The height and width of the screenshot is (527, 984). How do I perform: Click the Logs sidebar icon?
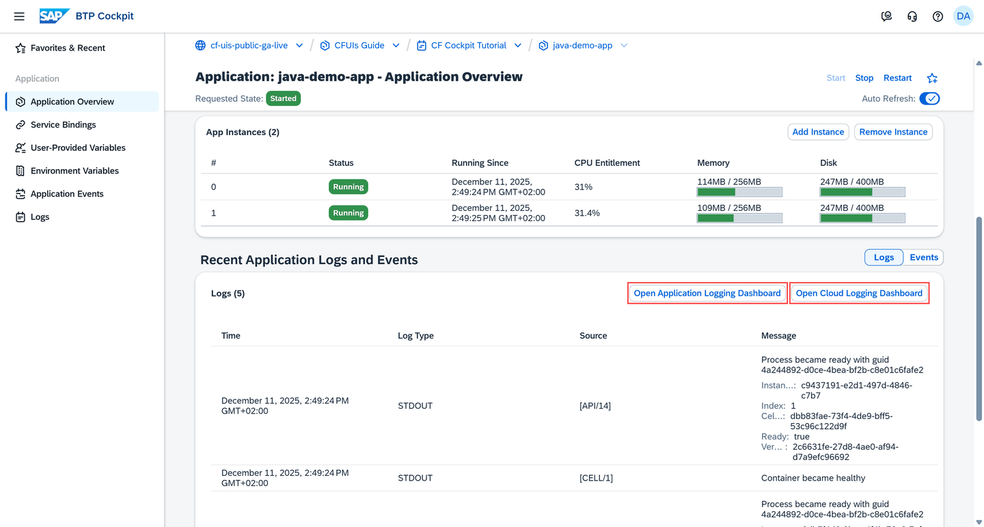(x=20, y=217)
